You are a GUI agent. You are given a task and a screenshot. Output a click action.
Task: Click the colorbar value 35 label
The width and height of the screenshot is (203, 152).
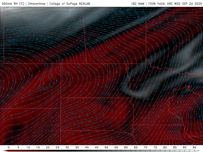click(77, 147)
